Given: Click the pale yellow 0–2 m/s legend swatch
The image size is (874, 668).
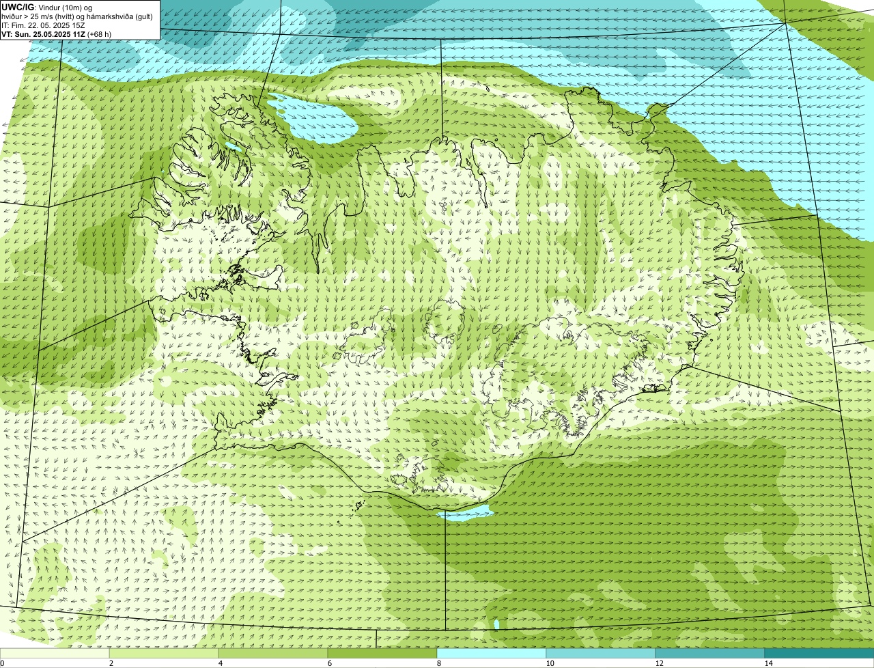Looking at the screenshot, I should (55, 653).
